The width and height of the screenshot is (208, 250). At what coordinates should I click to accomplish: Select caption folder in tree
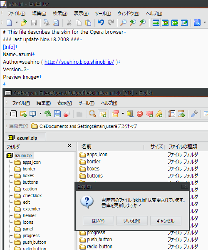tap(30, 189)
